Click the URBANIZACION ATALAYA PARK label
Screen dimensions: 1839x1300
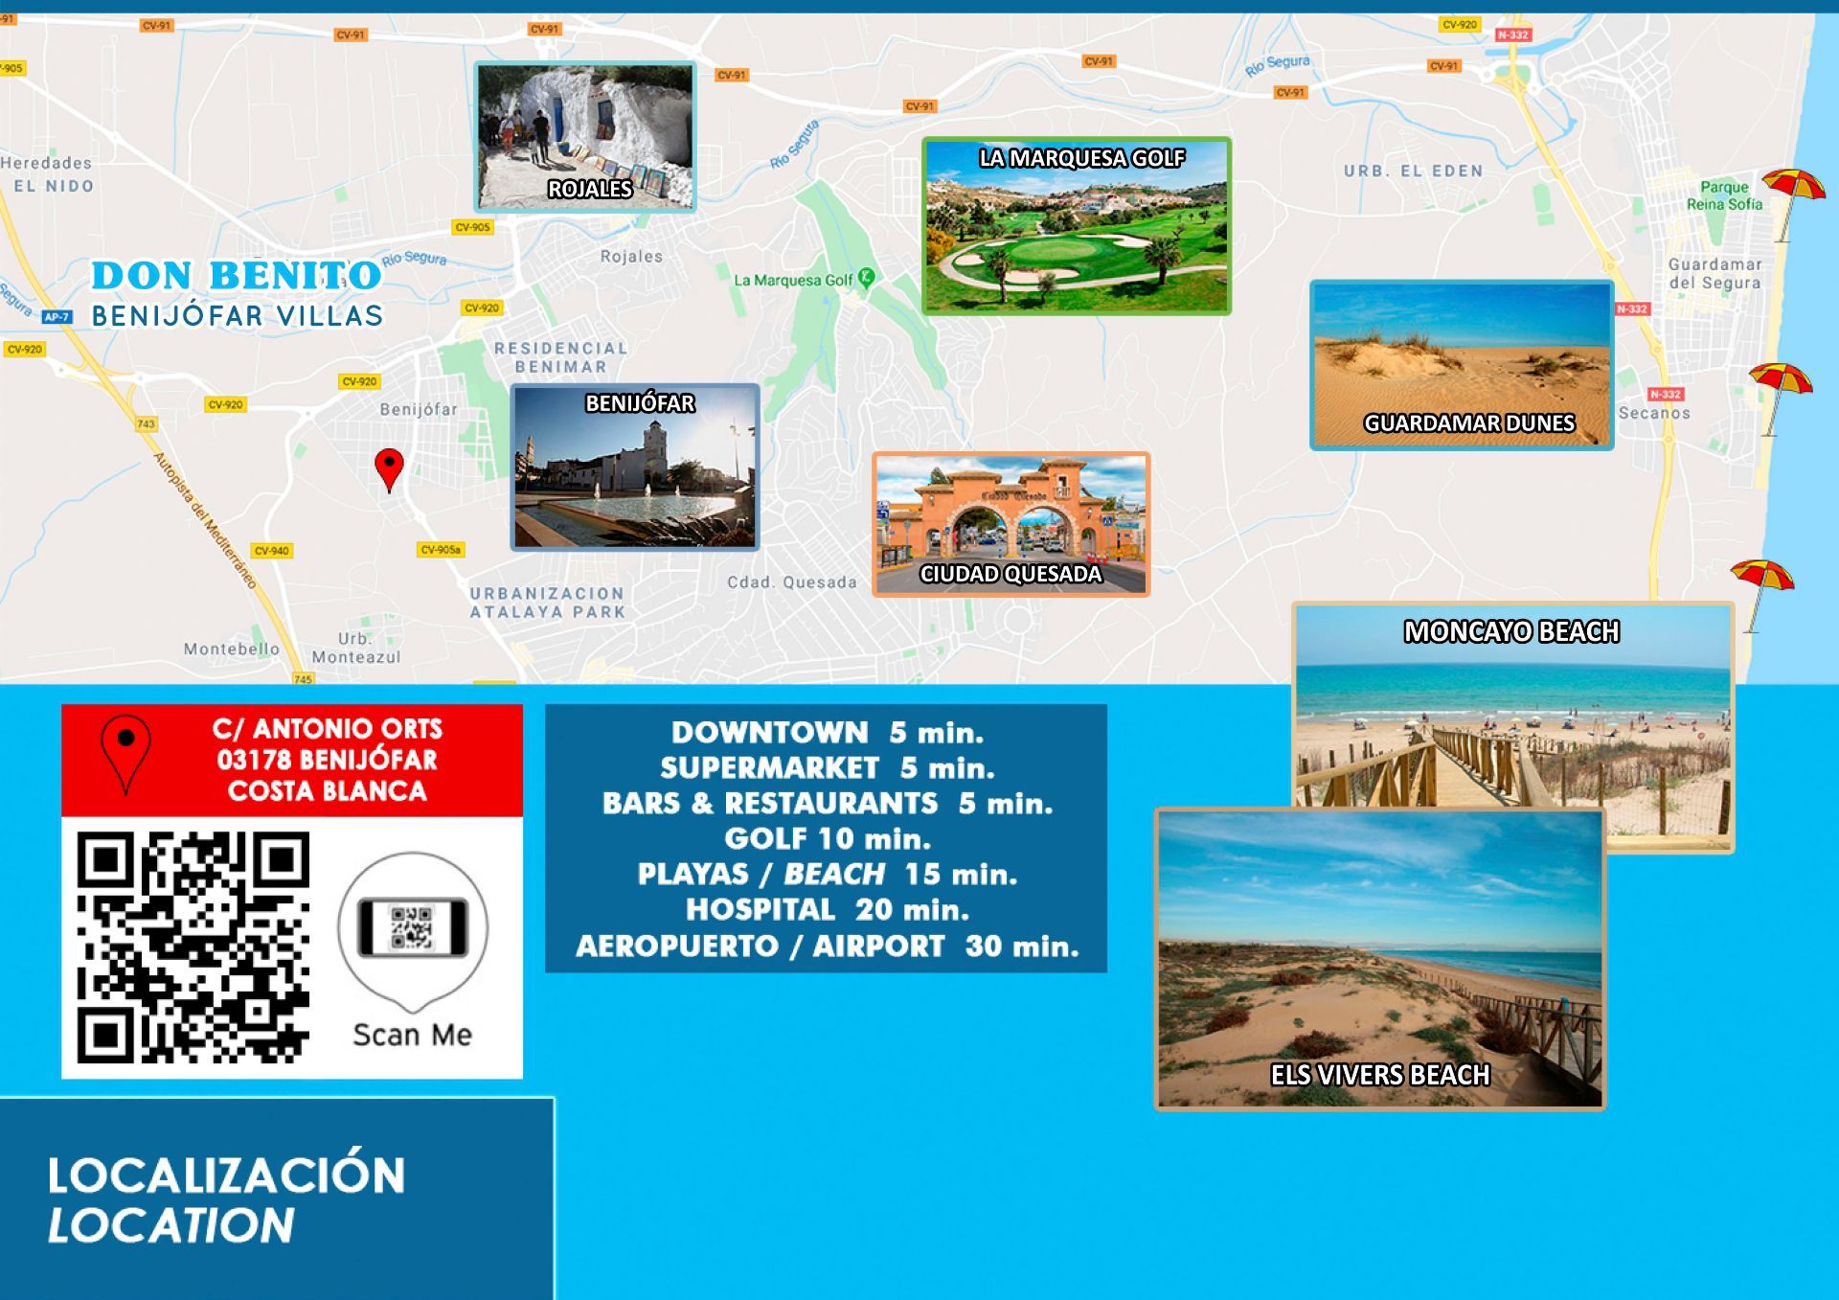[x=548, y=603]
